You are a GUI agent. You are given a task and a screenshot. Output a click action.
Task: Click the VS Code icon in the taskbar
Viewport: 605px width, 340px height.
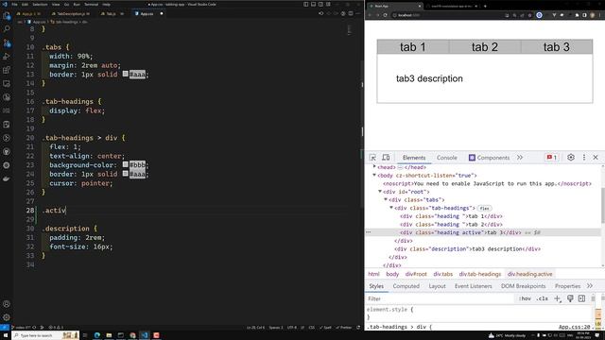[145, 335]
